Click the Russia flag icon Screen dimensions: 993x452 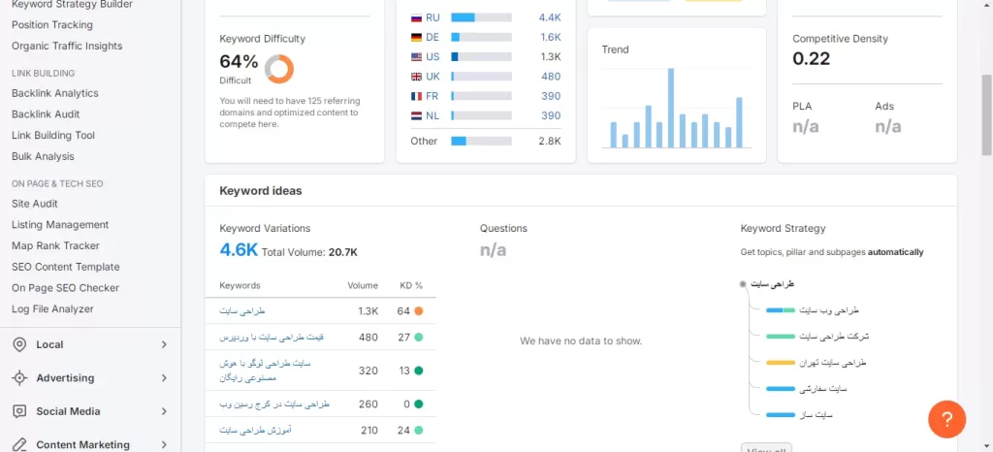tap(416, 17)
